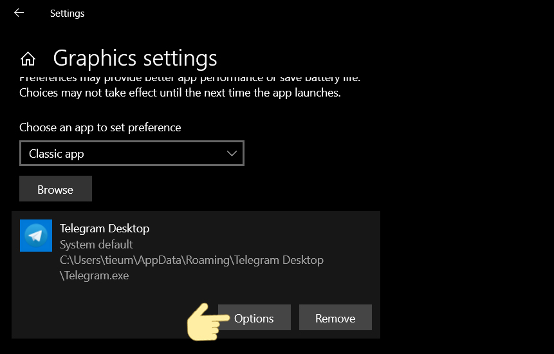Click the Telegram.exe file path text

(192, 268)
